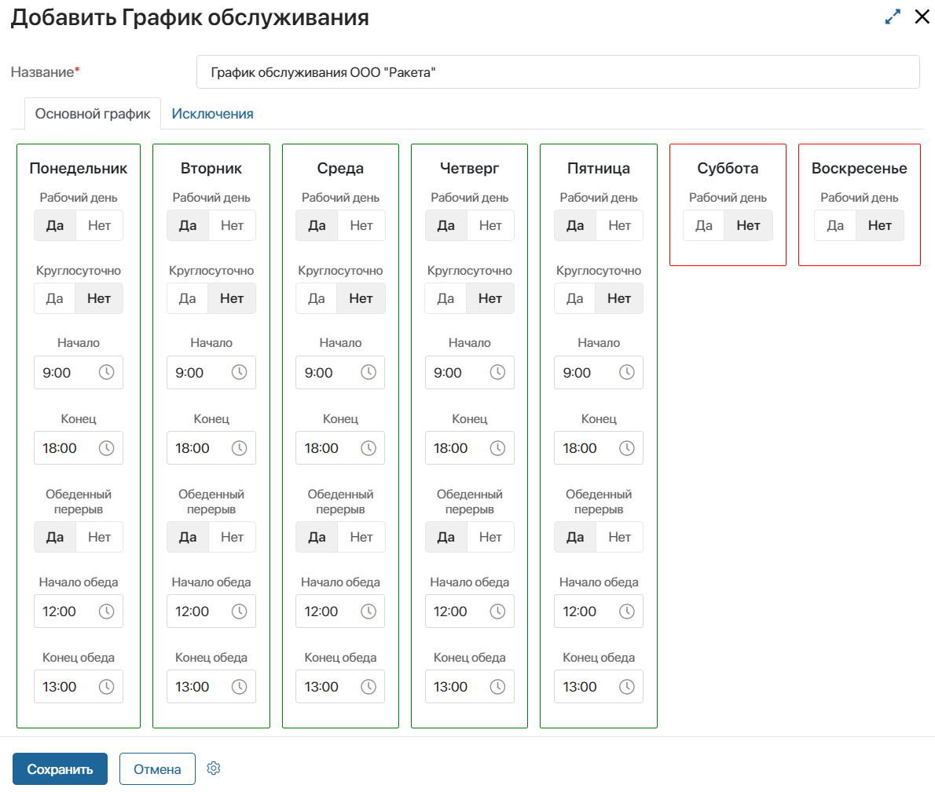The image size is (935, 792).
Task: Turn off Tuesday's Рабочий день with Нет
Action: point(232,225)
